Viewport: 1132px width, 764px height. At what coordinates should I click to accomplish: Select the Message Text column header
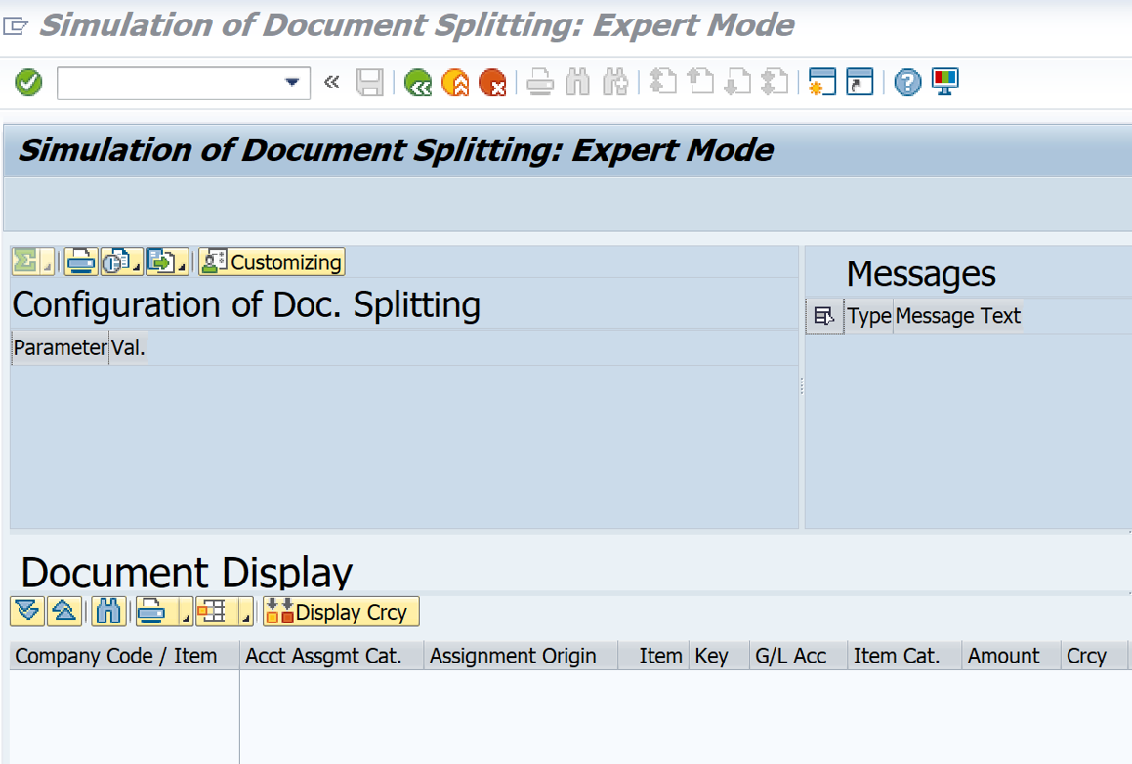tap(958, 316)
